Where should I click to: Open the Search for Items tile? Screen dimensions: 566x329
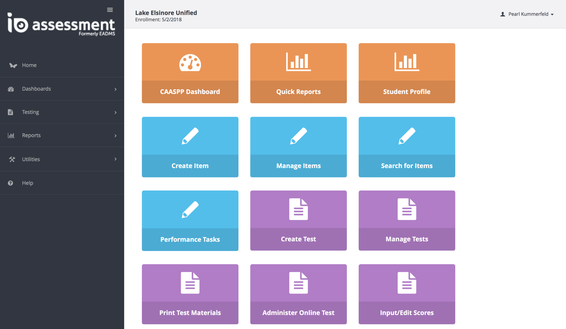(407, 147)
